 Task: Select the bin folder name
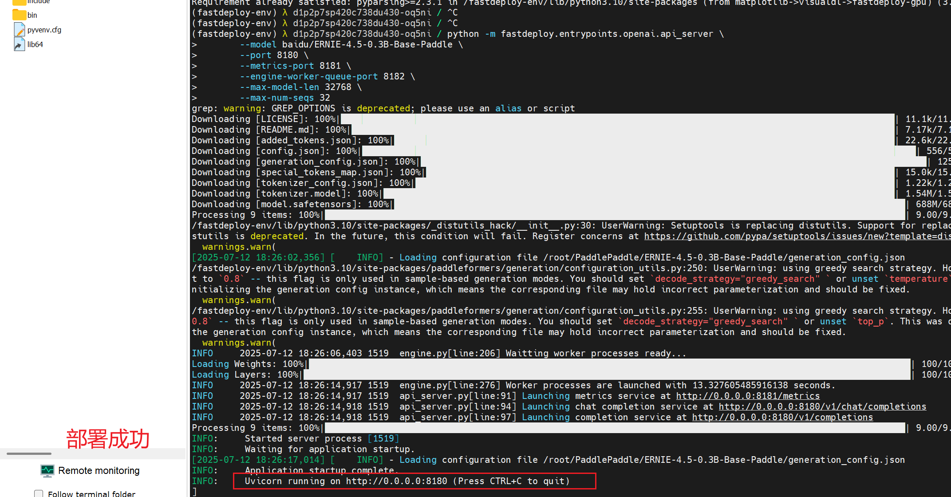[32, 15]
